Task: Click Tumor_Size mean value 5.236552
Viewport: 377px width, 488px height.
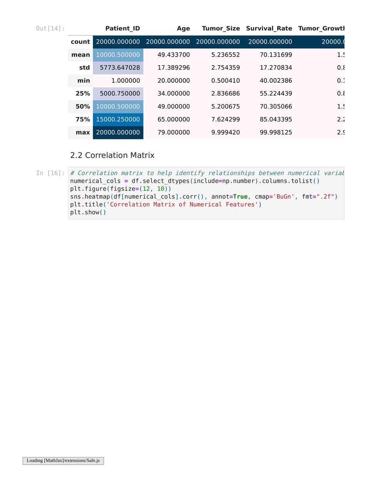Action: pos(225,55)
